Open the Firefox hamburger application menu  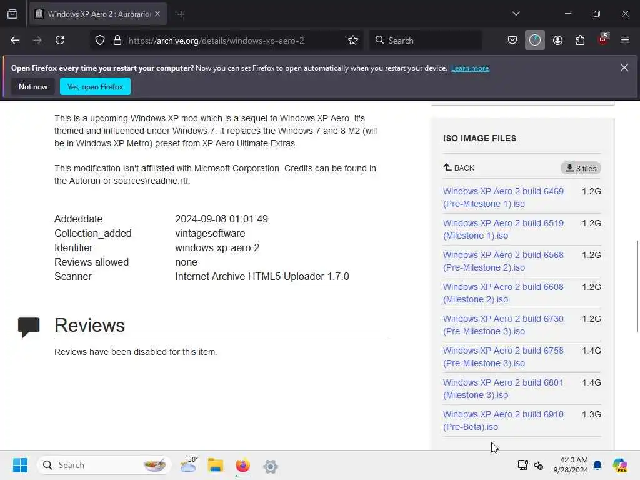point(625,40)
